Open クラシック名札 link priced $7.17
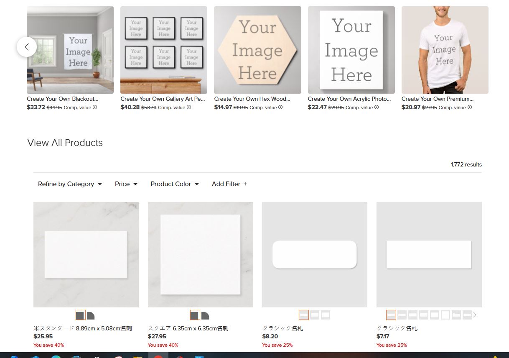Viewport: 509px width, 358px height. [397, 328]
